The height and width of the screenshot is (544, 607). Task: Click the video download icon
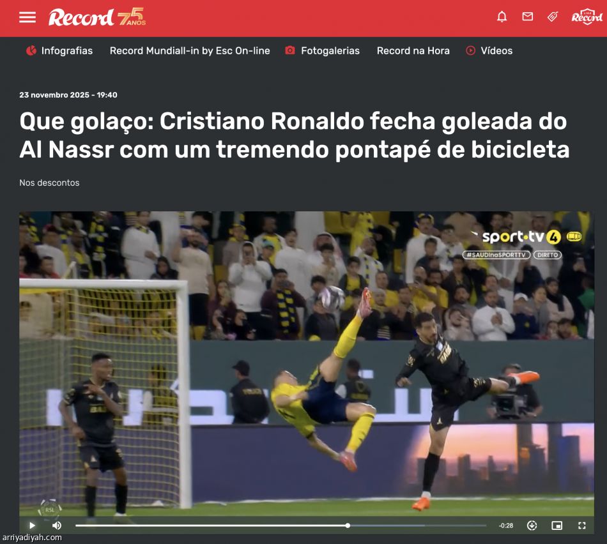click(x=532, y=525)
